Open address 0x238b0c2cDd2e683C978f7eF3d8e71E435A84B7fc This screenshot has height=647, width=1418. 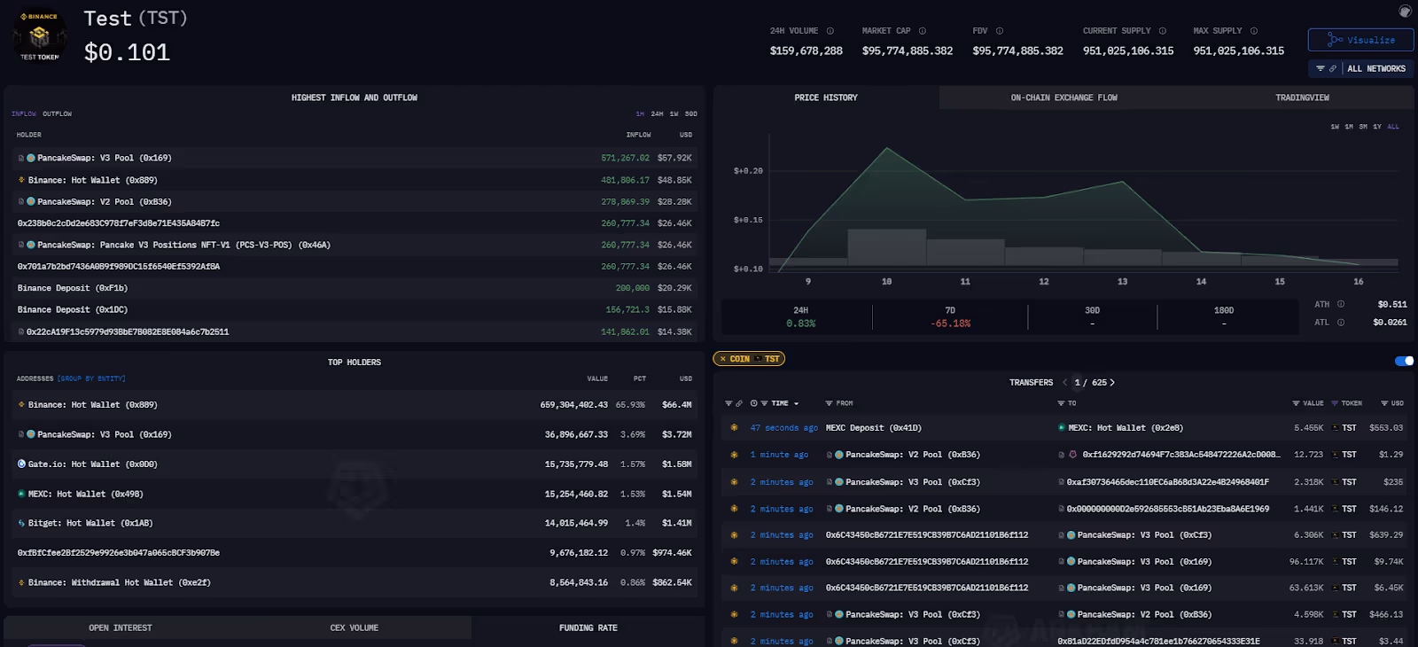coord(119,223)
